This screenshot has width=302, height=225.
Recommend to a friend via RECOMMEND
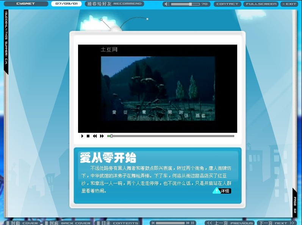point(114,4)
